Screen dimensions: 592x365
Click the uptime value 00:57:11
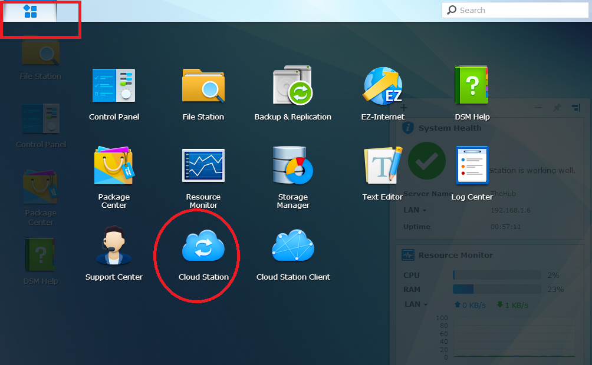click(505, 227)
